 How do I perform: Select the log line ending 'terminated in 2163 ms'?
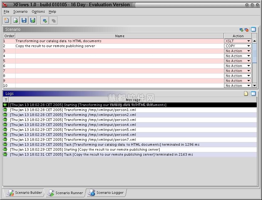pyautogui.click(x=130, y=154)
